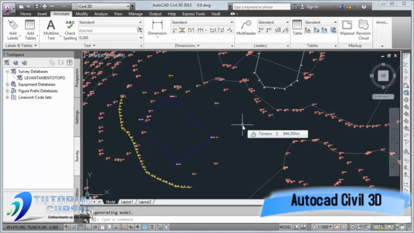This screenshot has width=414, height=233.
Task: Click the keyword or phrase search box
Action: click(261, 6)
